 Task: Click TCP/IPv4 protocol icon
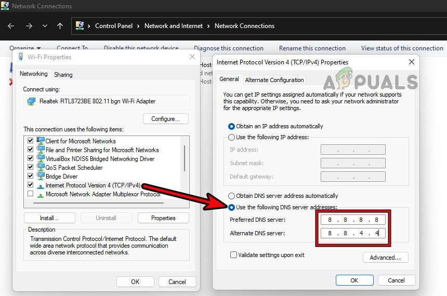click(x=41, y=186)
